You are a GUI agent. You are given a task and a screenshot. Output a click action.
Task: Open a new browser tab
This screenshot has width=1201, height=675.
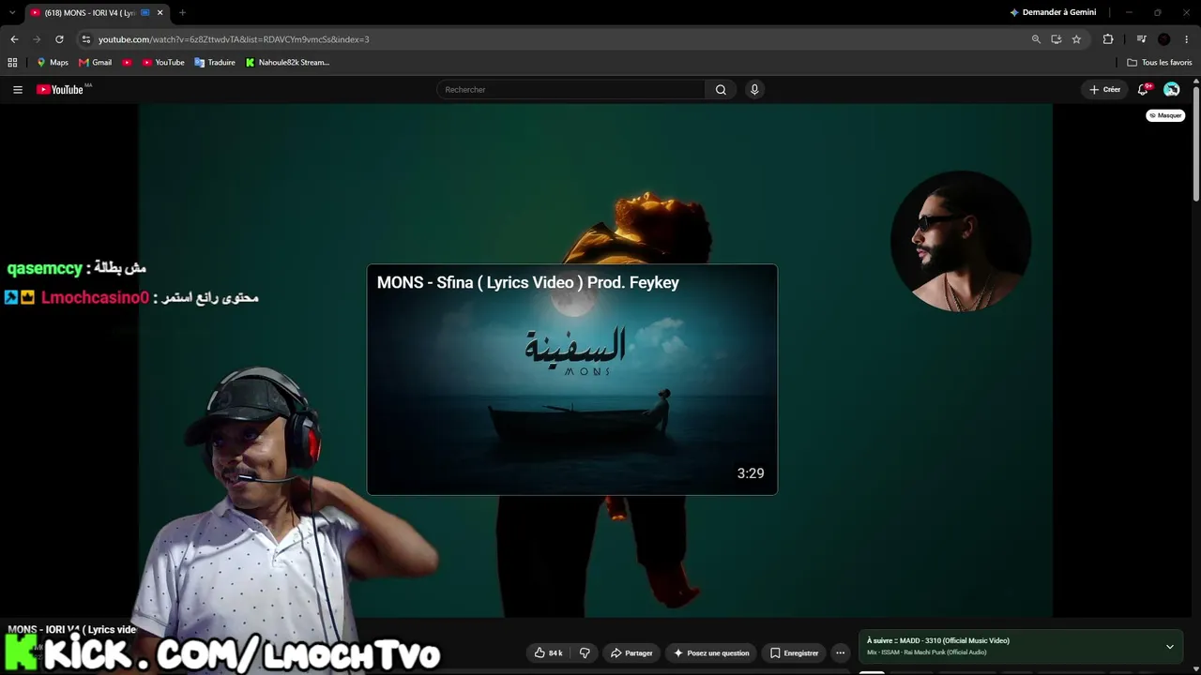click(x=182, y=12)
